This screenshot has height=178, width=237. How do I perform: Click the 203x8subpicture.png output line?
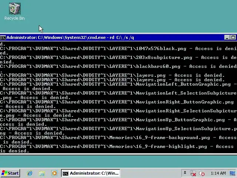coord(118,58)
